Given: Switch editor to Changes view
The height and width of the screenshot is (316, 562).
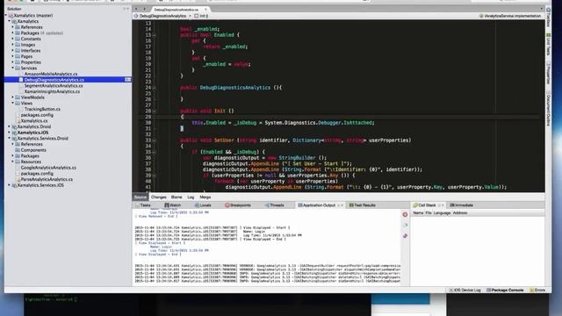Looking at the screenshot, I should point(158,197).
